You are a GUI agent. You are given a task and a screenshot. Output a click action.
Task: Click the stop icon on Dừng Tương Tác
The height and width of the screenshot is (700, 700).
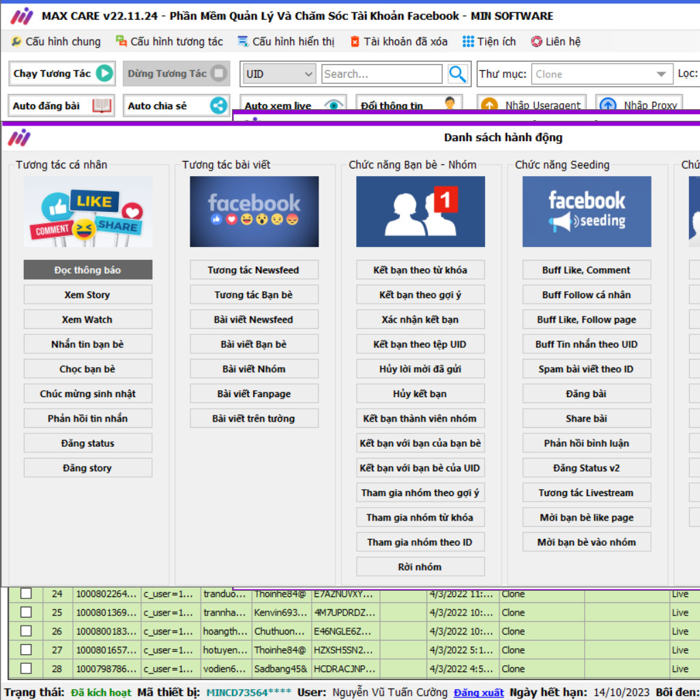pyautogui.click(x=218, y=74)
